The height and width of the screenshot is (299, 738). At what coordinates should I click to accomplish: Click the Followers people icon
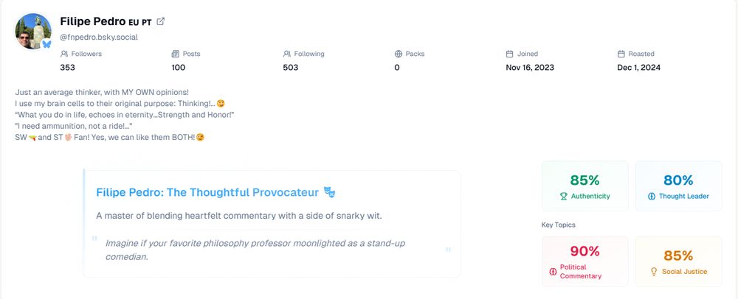point(64,54)
